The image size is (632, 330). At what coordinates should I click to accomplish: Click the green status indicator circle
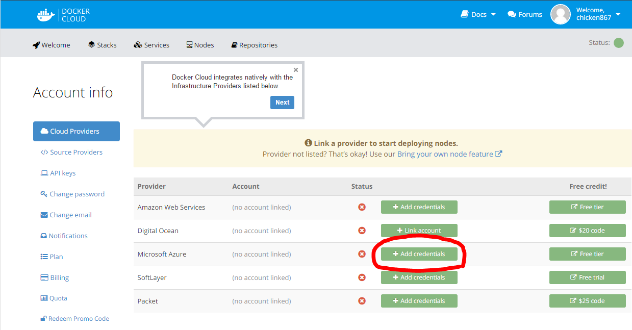618,43
